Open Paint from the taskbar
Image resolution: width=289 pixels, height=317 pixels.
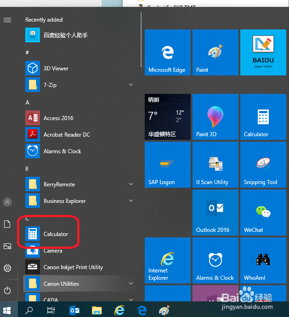[164, 310]
